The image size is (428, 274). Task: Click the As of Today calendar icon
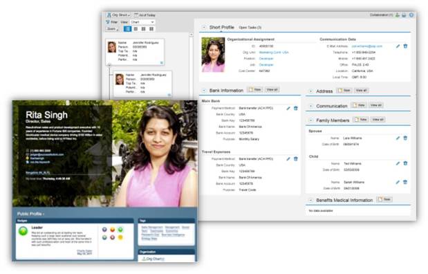pos(136,15)
